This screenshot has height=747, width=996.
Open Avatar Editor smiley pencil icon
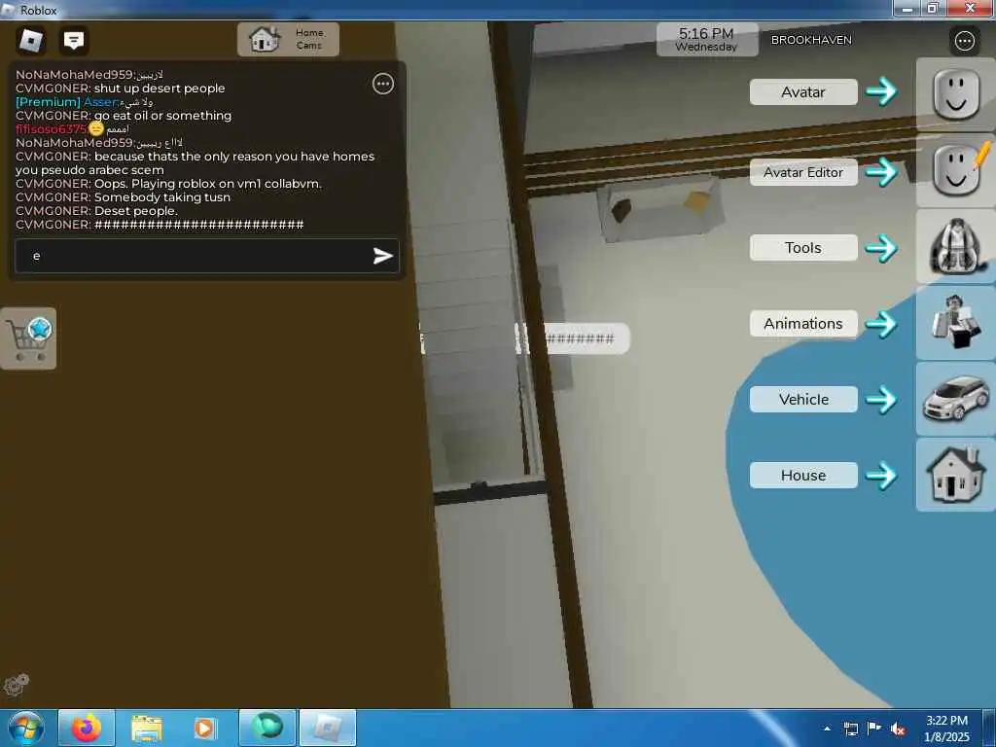[955, 170]
